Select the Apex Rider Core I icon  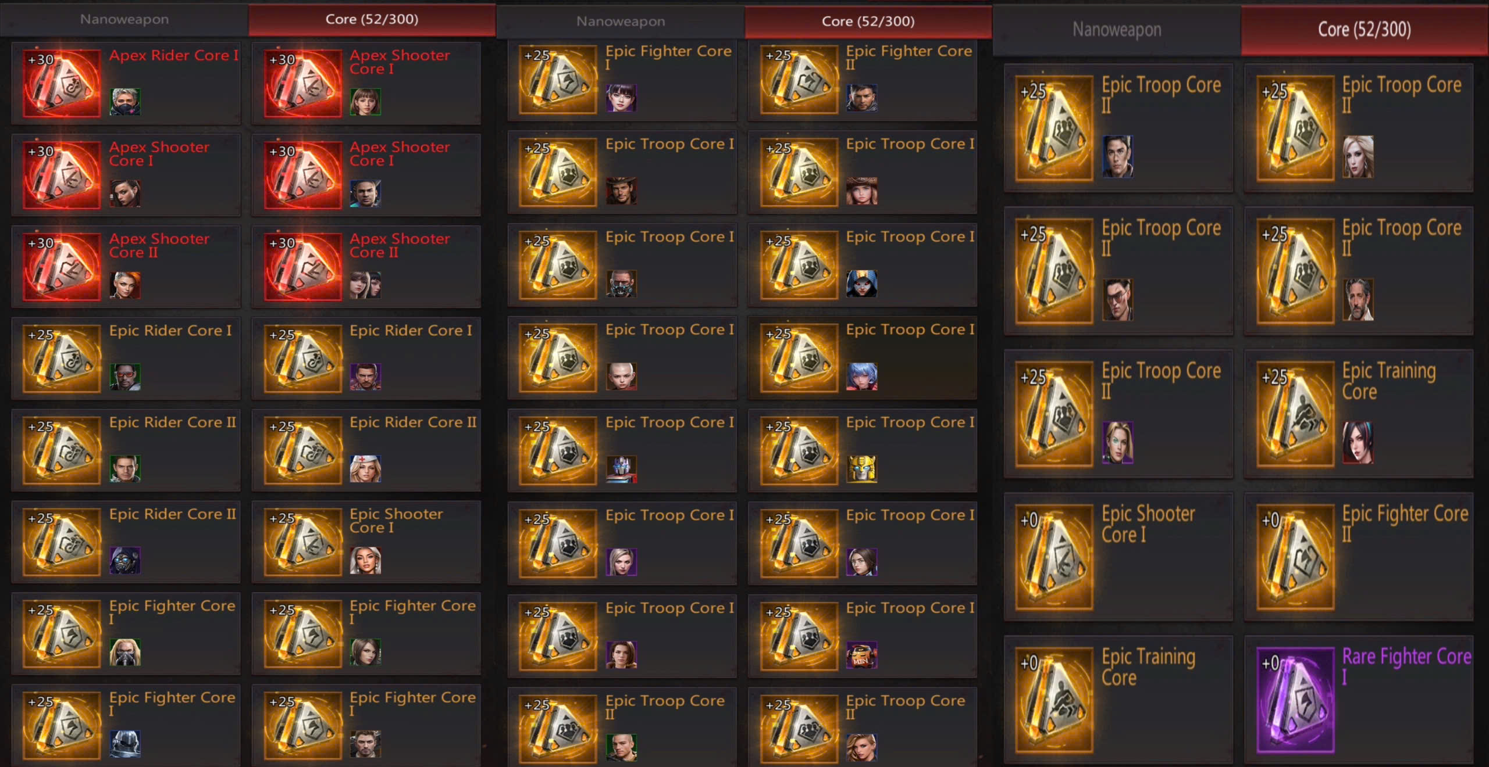pos(62,83)
